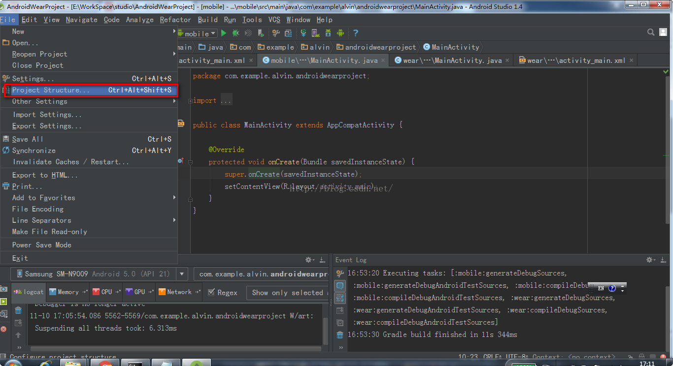This screenshot has width=673, height=366.
Task: Open Search Everywhere magnifier icon
Action: (651, 32)
